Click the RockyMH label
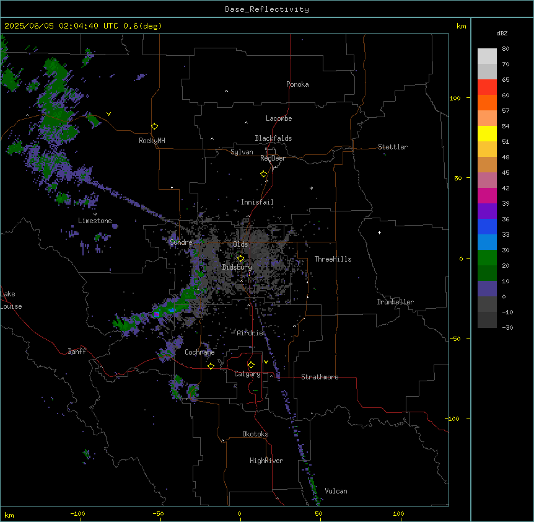The height and width of the screenshot is (522, 534). tap(152, 141)
